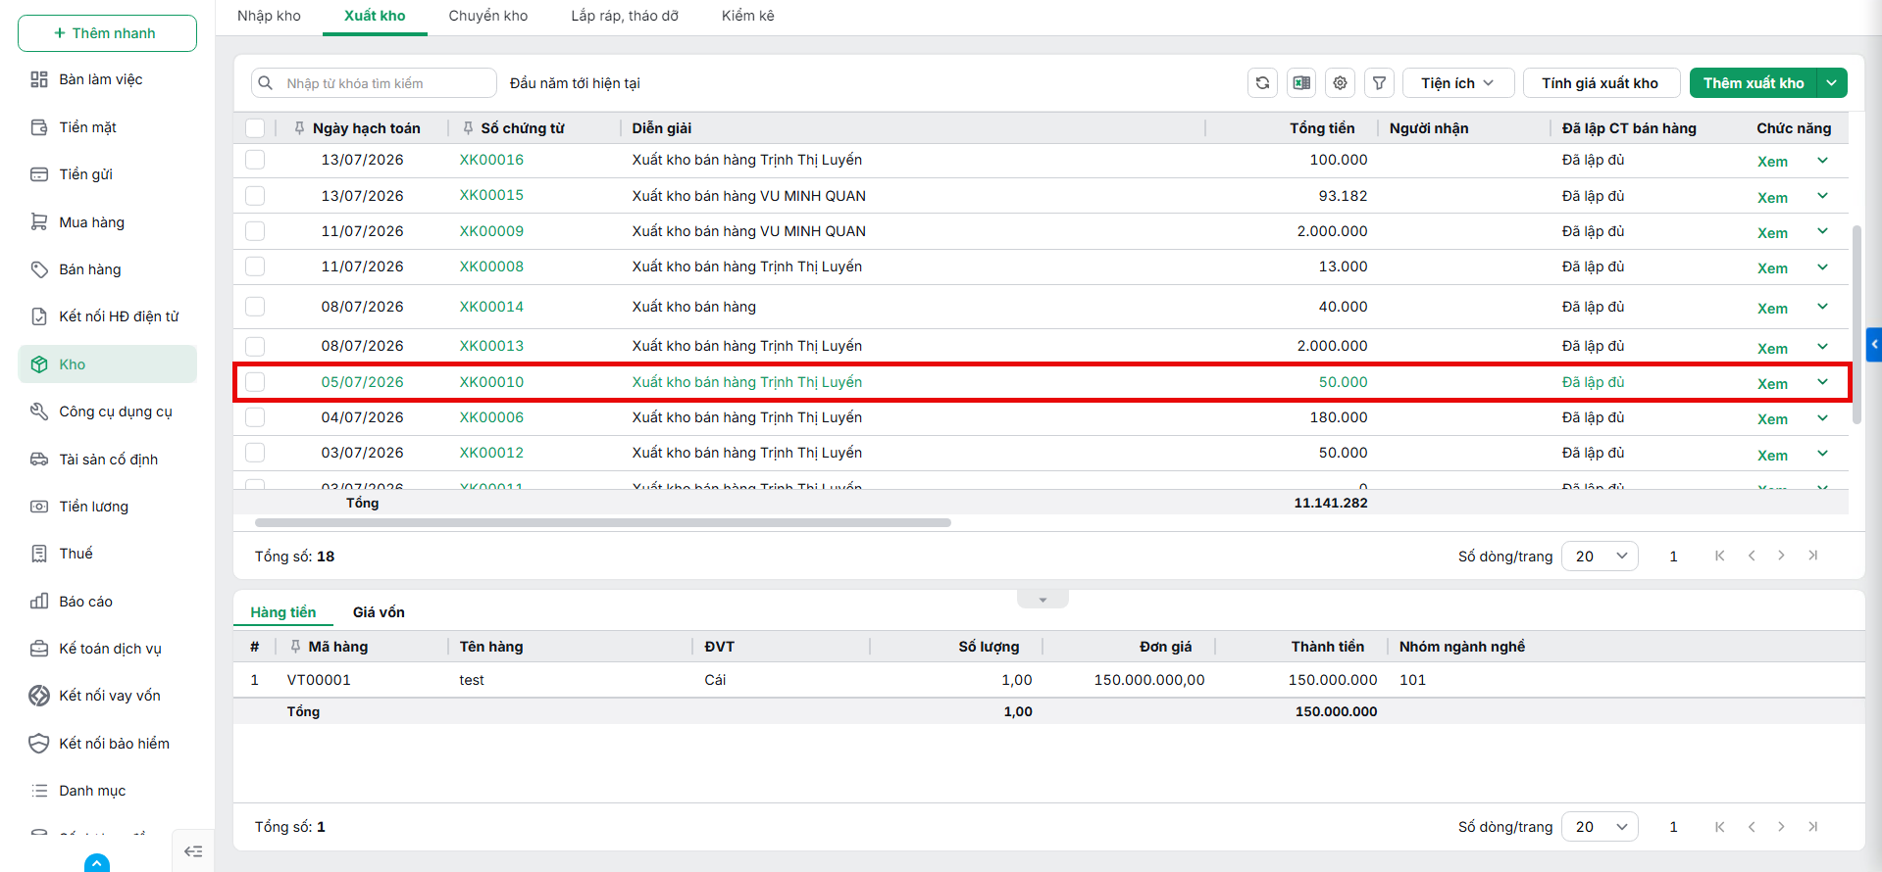
Task: Change period filter Đầu năm tới hiện tại
Action: pyautogui.click(x=575, y=83)
